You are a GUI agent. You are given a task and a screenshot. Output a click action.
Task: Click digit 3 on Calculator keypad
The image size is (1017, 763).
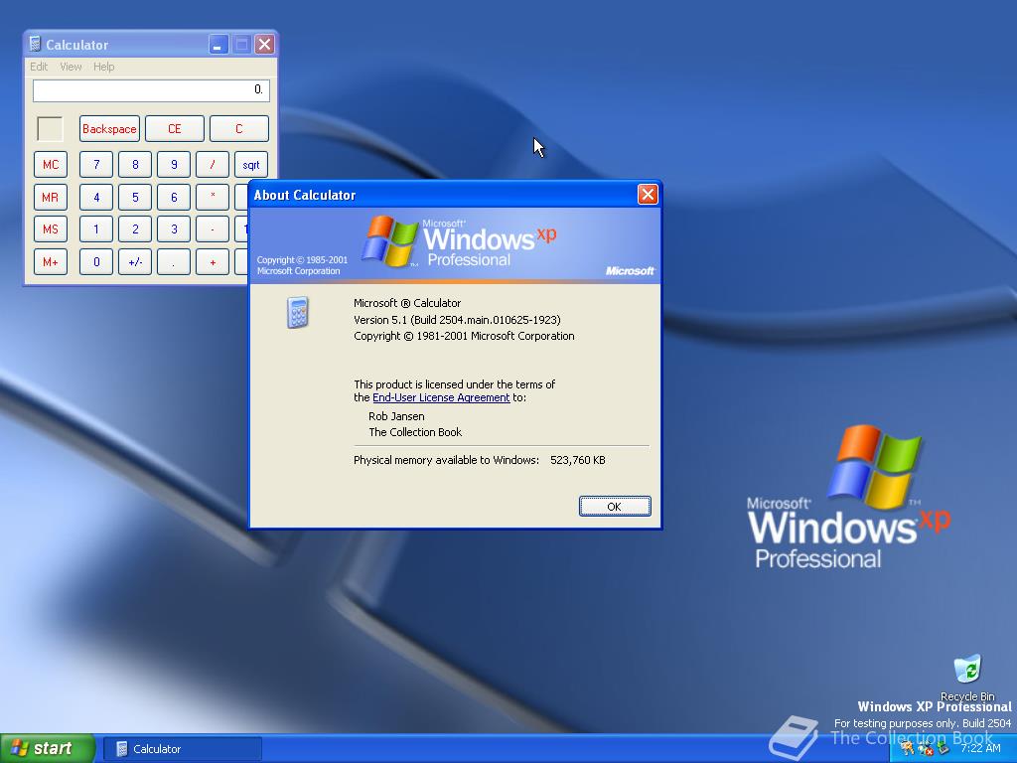point(174,229)
